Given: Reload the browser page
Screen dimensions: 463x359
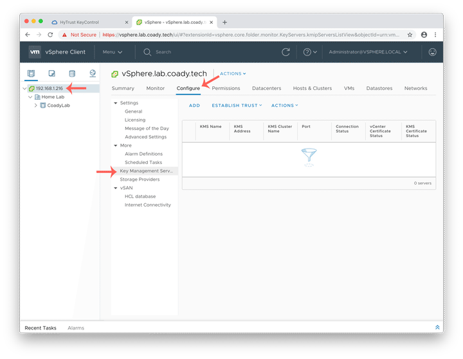Looking at the screenshot, I should pos(50,35).
